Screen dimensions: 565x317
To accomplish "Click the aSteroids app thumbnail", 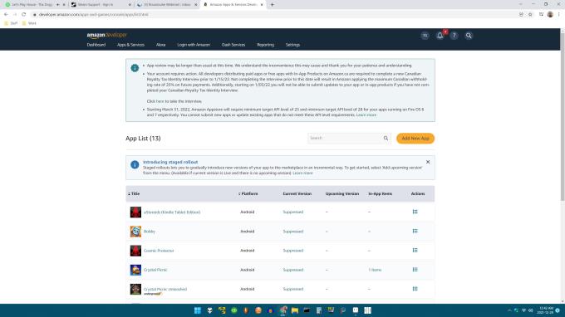I will click(135, 212).
